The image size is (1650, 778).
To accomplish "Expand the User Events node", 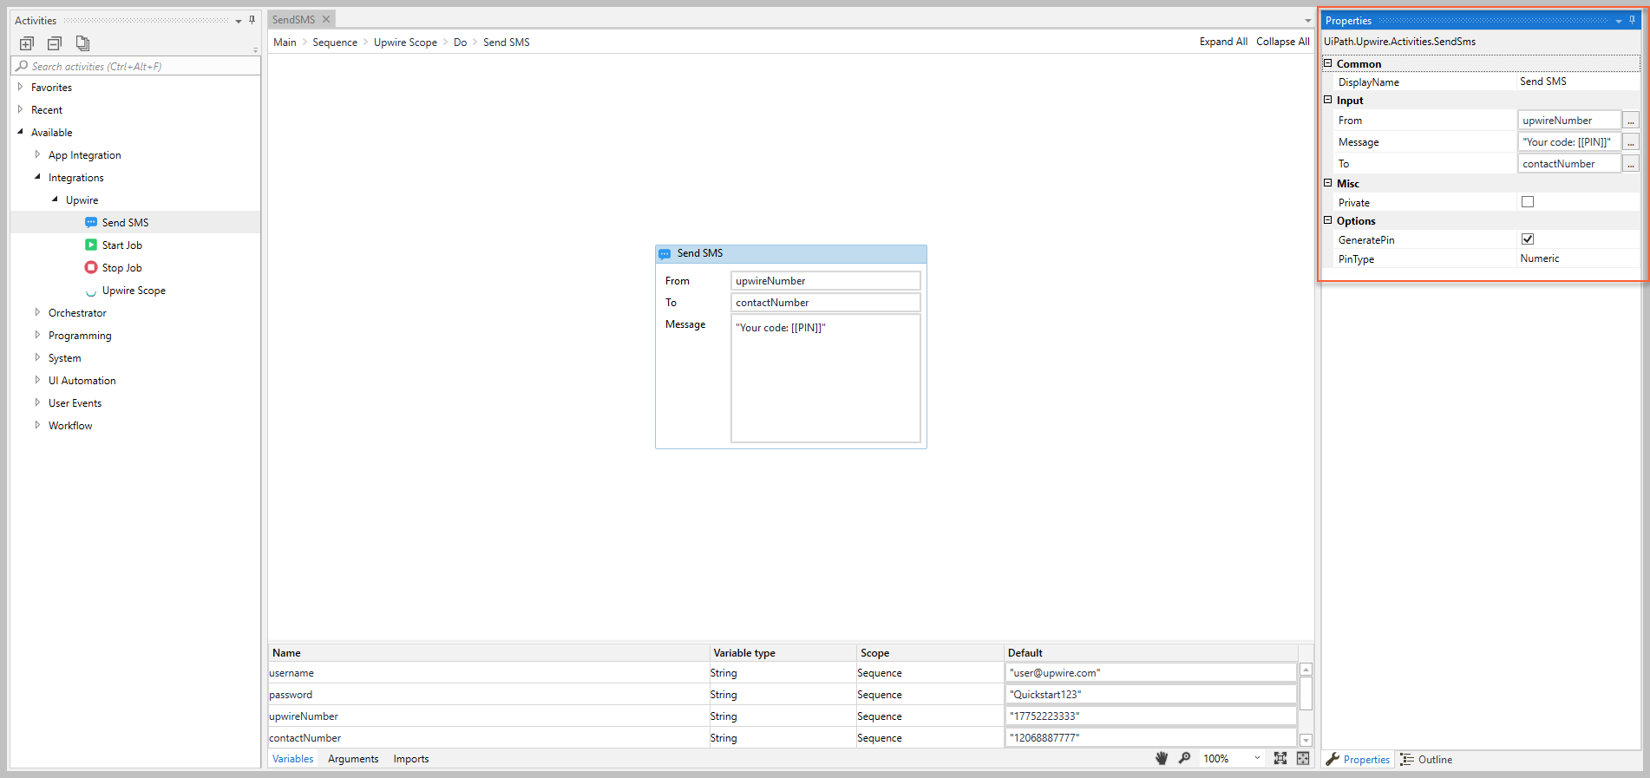I will coord(37,402).
